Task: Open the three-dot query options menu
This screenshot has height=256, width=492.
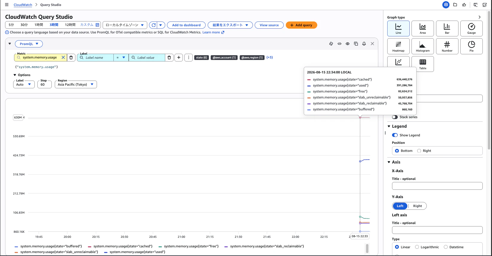Action: click(189, 58)
